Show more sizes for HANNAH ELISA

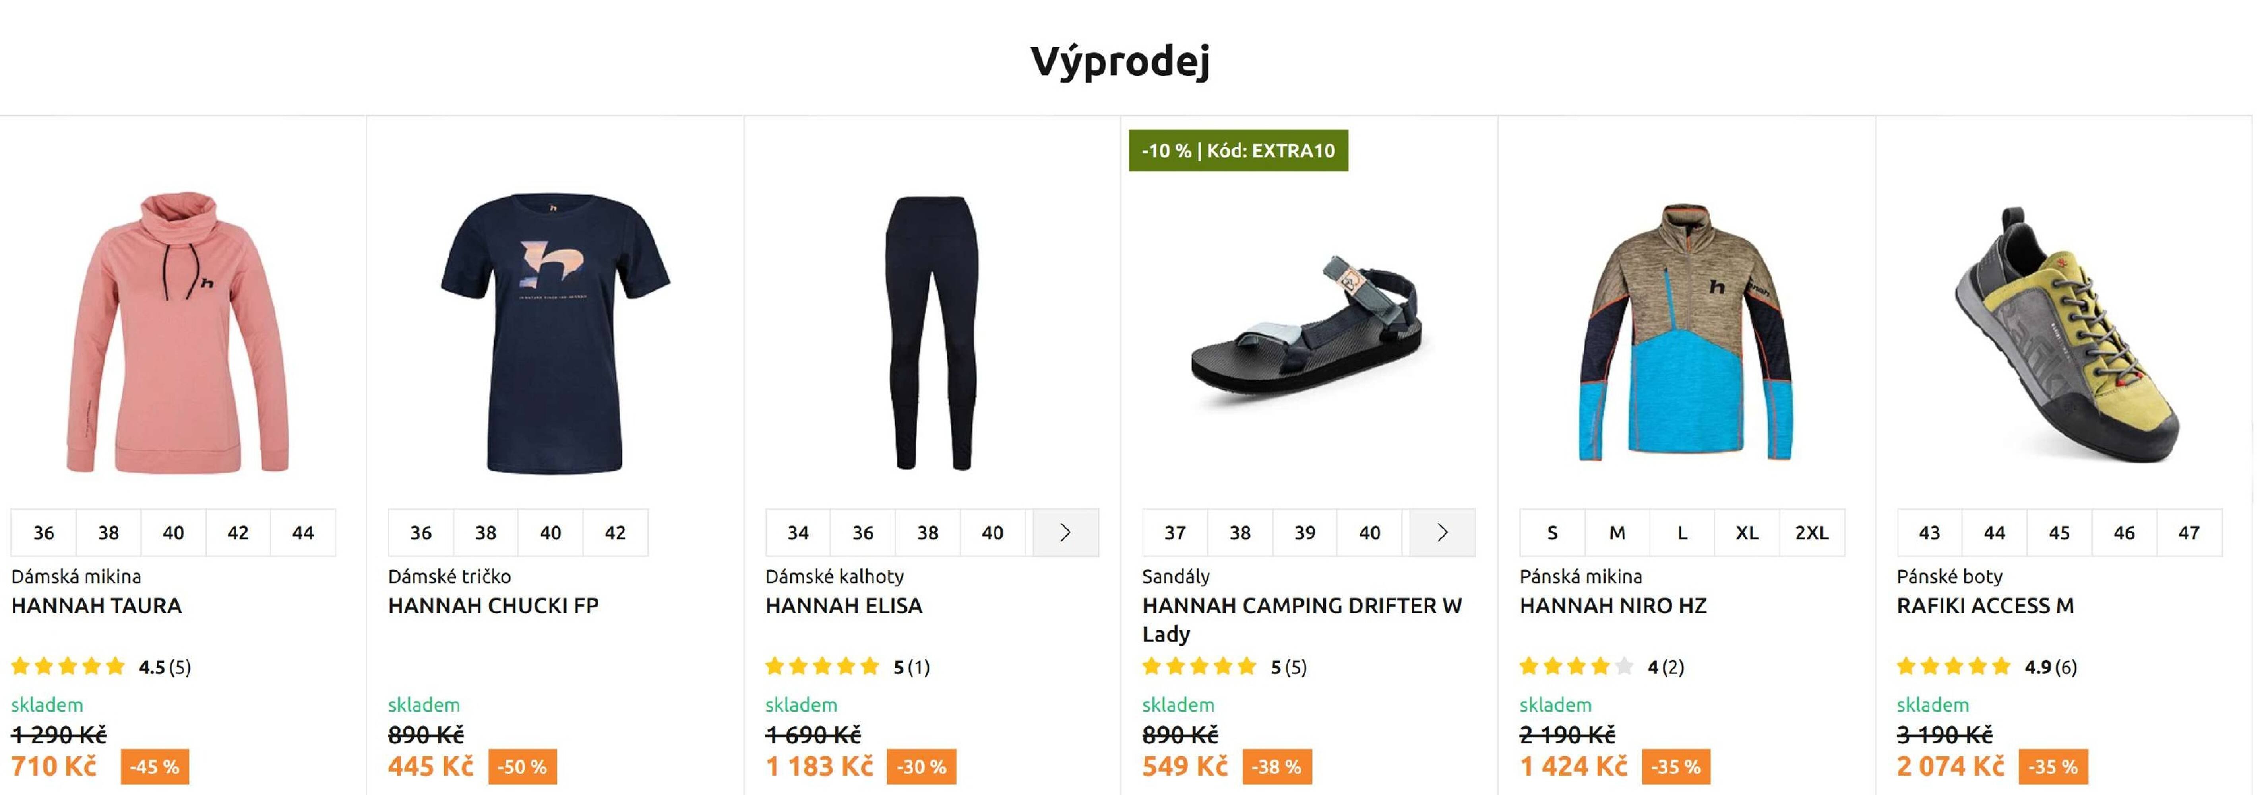(x=1064, y=532)
